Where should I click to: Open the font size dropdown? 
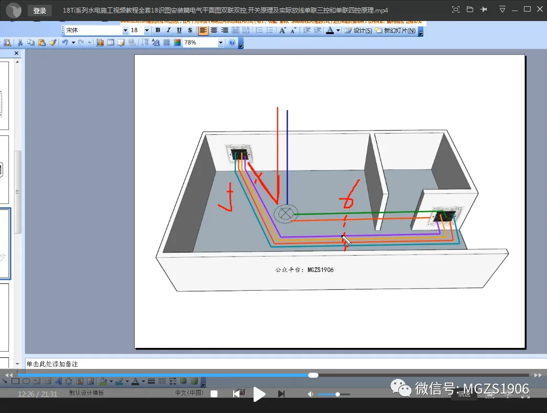click(147, 30)
